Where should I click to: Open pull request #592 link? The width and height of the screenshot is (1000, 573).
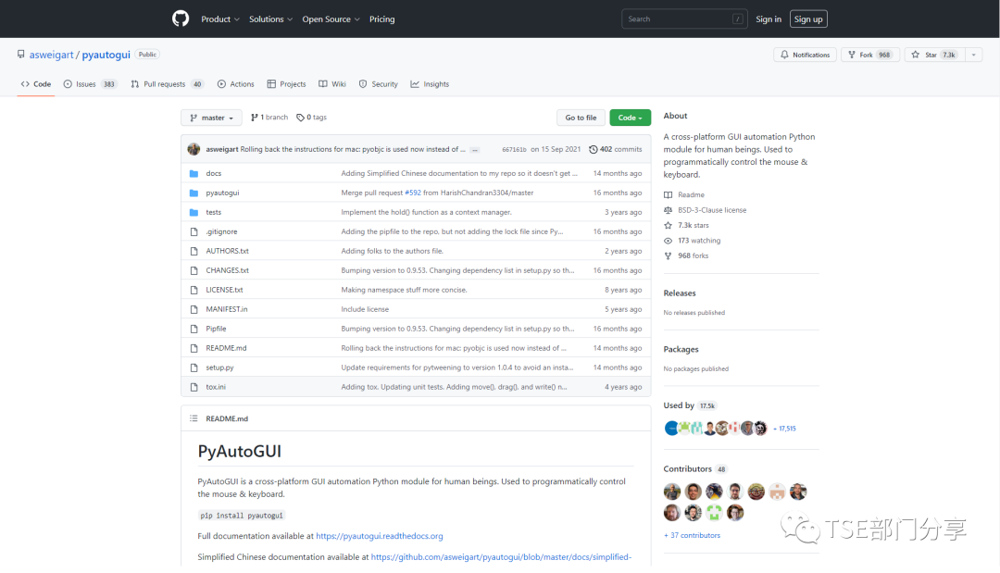click(x=413, y=193)
